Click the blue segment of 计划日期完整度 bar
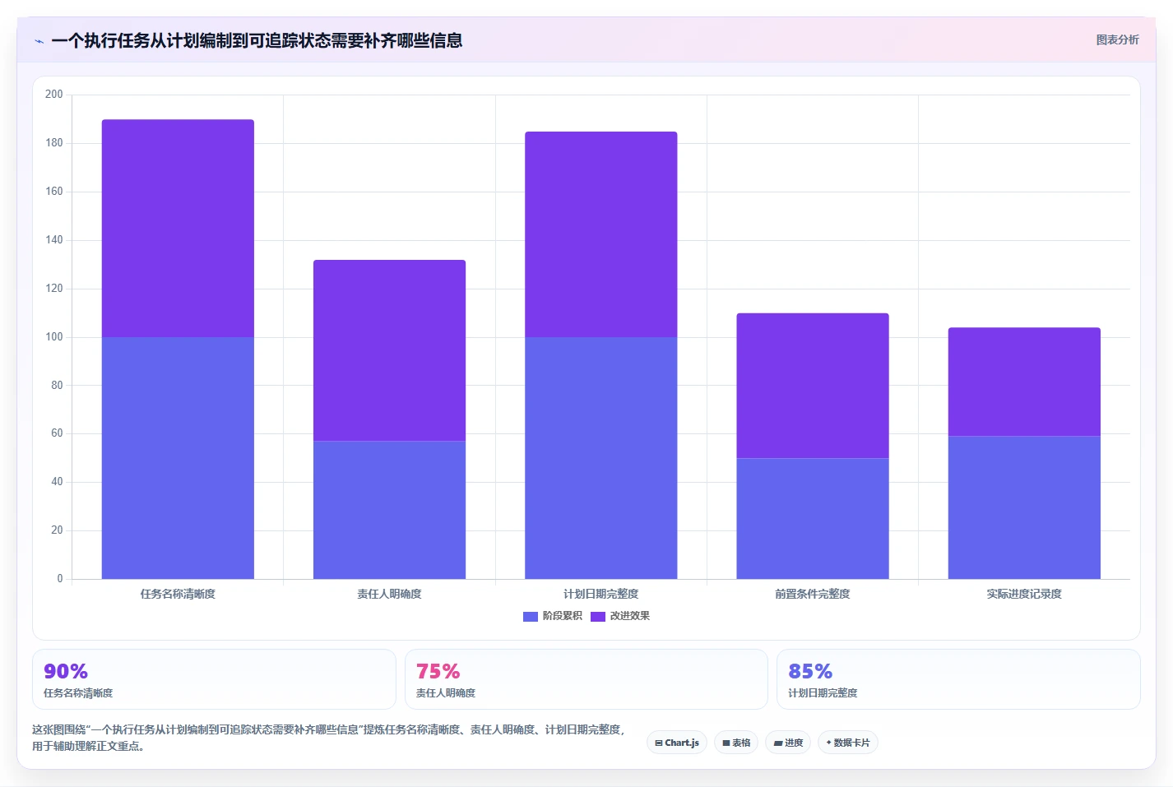Image resolution: width=1173 pixels, height=787 pixels. click(x=601, y=458)
